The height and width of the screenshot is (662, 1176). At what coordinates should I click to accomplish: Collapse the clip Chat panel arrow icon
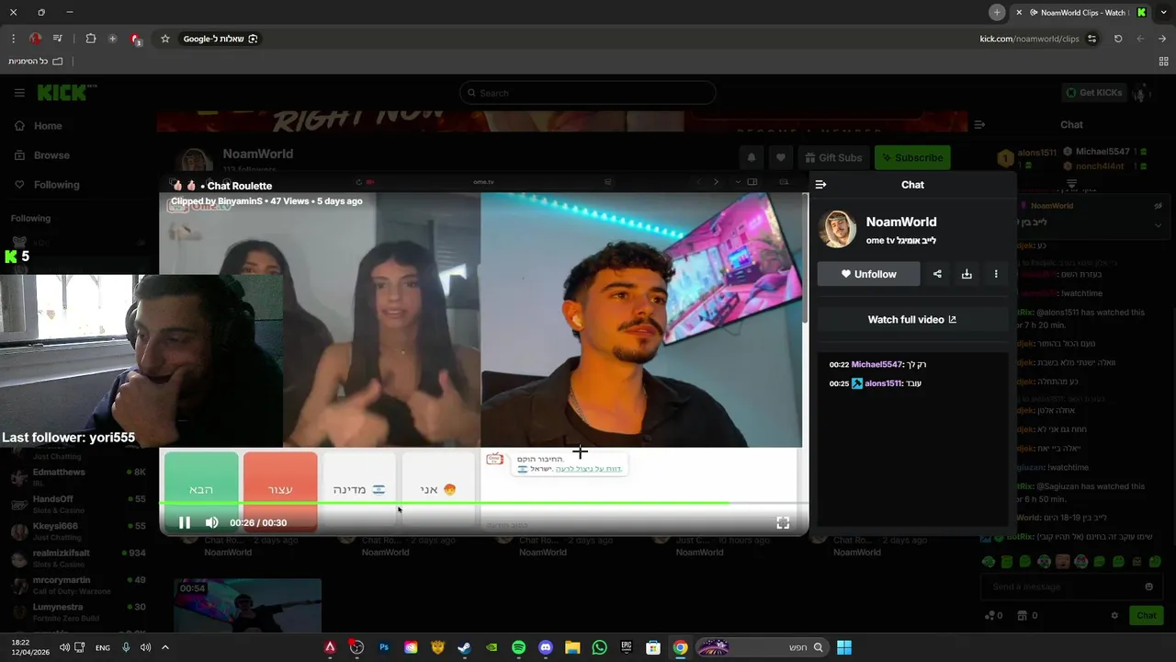(820, 185)
